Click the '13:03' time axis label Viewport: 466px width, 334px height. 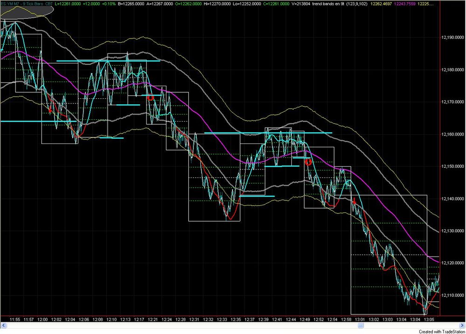(388, 320)
